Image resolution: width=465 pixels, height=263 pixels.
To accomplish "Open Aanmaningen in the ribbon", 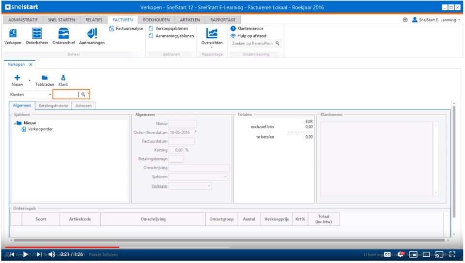I will coord(92,36).
